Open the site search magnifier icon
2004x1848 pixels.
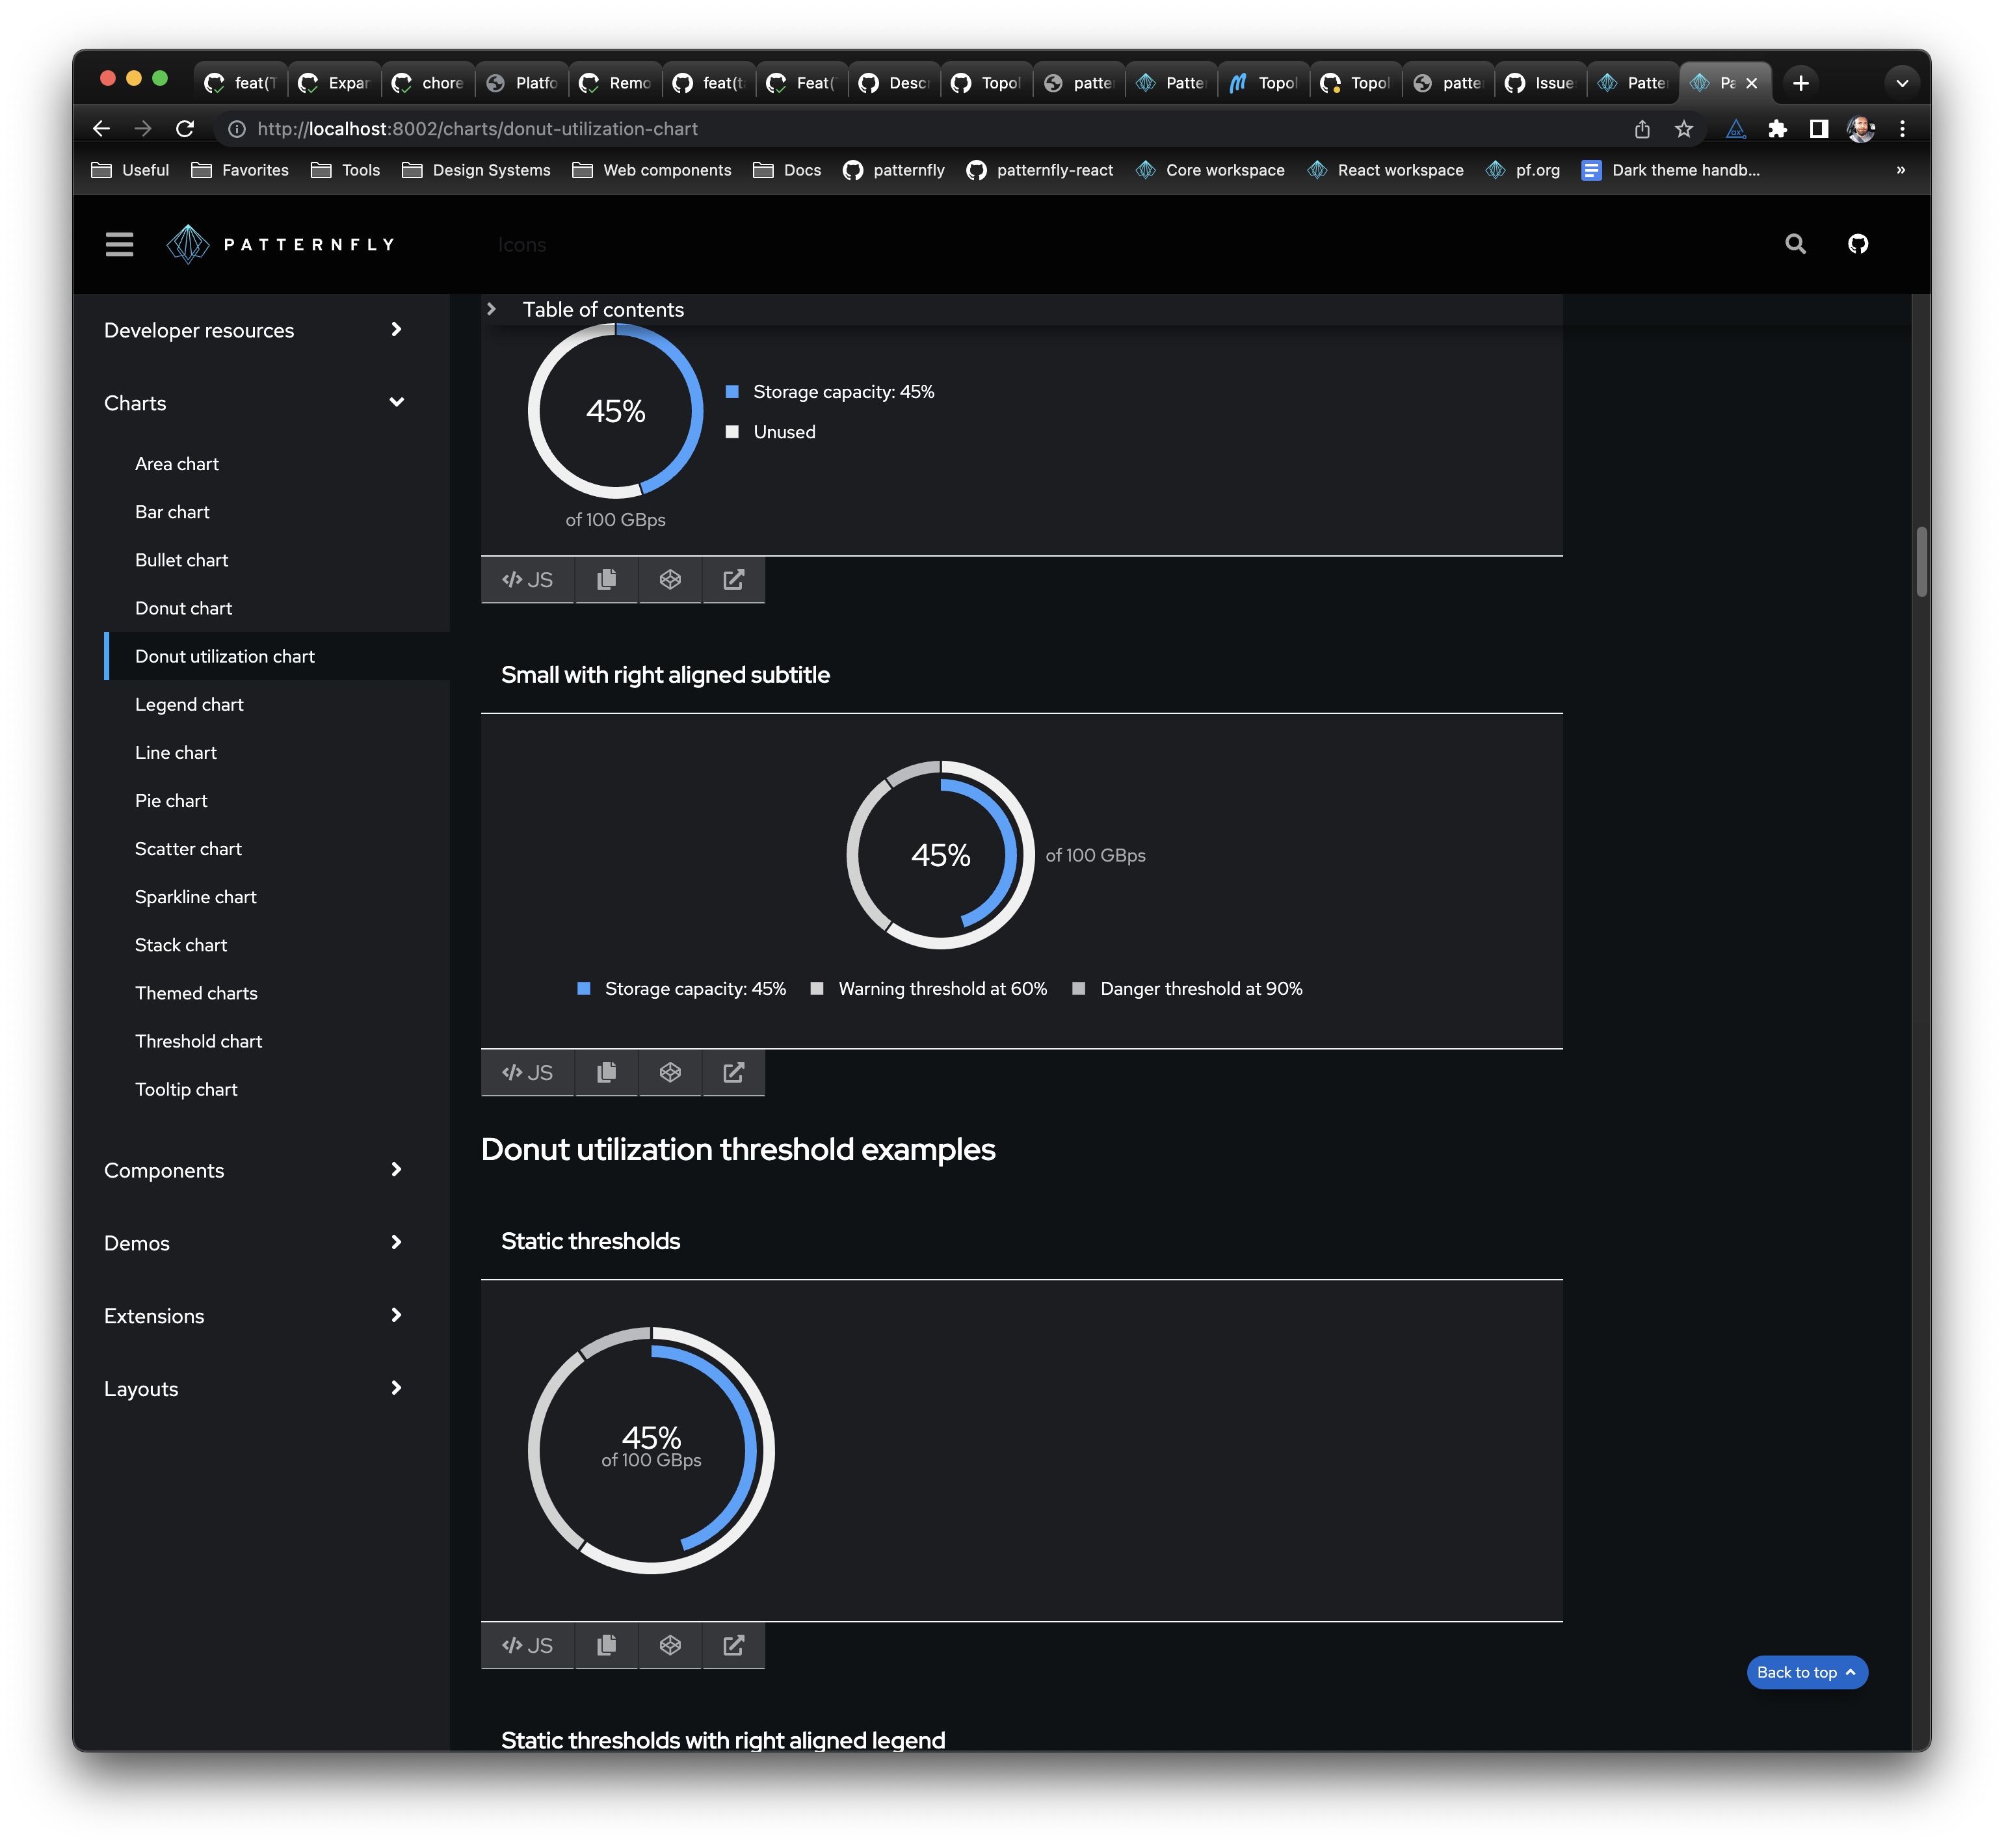tap(1795, 244)
